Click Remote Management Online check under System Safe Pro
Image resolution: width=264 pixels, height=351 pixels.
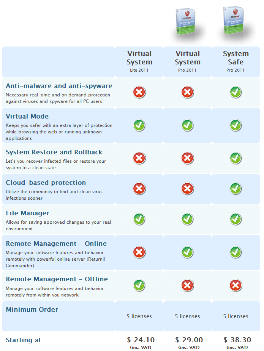coord(236,252)
